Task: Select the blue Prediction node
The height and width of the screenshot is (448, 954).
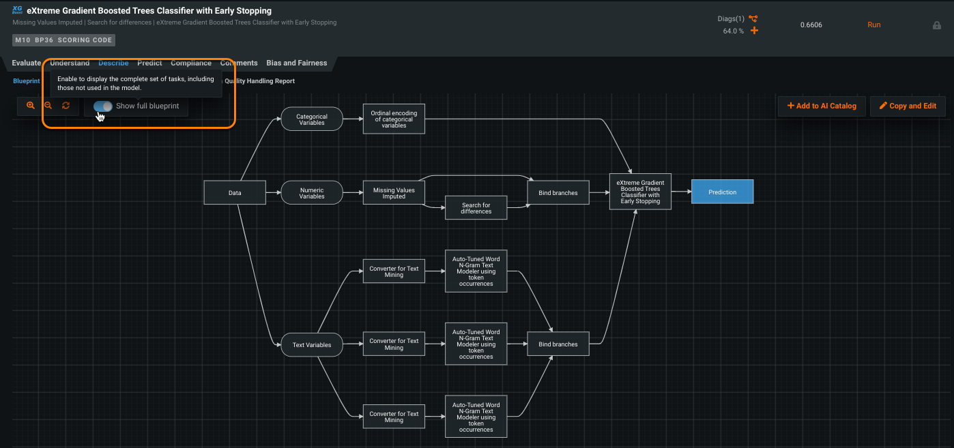Action: 722,192
